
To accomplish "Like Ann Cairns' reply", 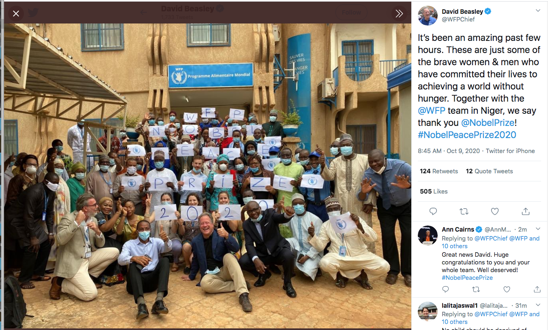I will (507, 289).
